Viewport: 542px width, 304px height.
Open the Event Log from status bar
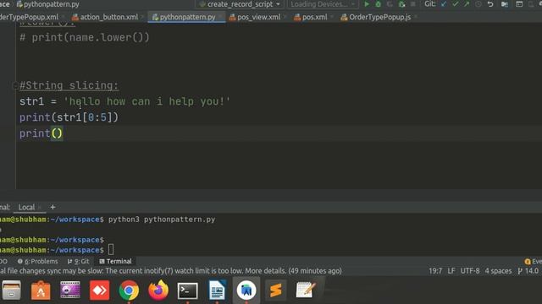[533, 261]
